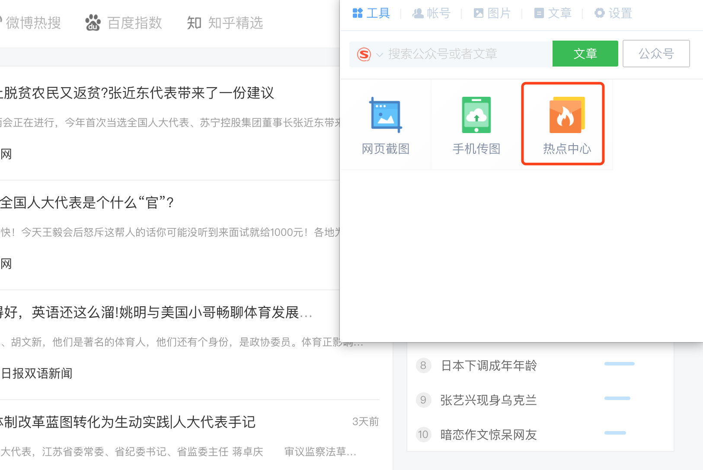Image resolution: width=703 pixels, height=470 pixels.
Task: Switch to the 工具 tab
Action: tap(371, 13)
